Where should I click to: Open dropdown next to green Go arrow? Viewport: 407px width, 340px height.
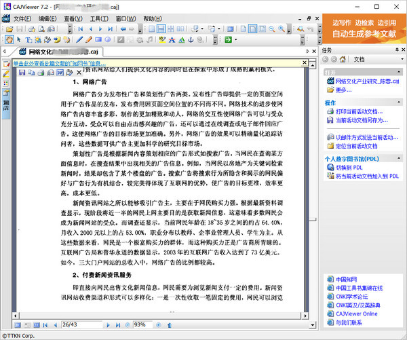point(235,39)
